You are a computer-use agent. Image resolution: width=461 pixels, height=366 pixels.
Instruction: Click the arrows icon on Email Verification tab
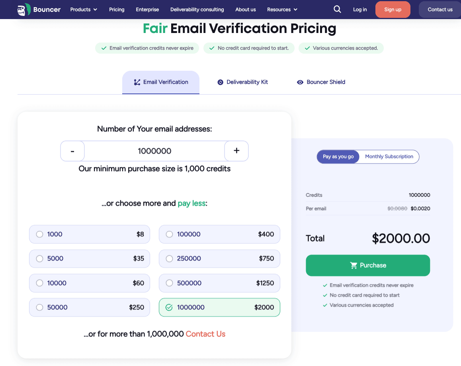[x=137, y=82]
